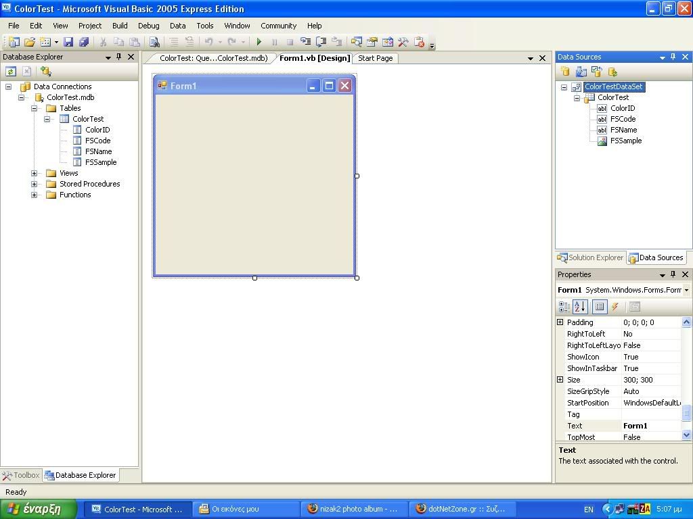The image size is (693, 519).
Task: Click the EN language indicator
Action: pyautogui.click(x=588, y=510)
